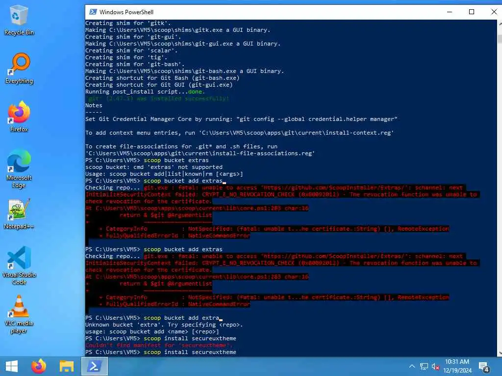Select the PowerShell taskbar button
502x376 pixels.
(x=95, y=366)
